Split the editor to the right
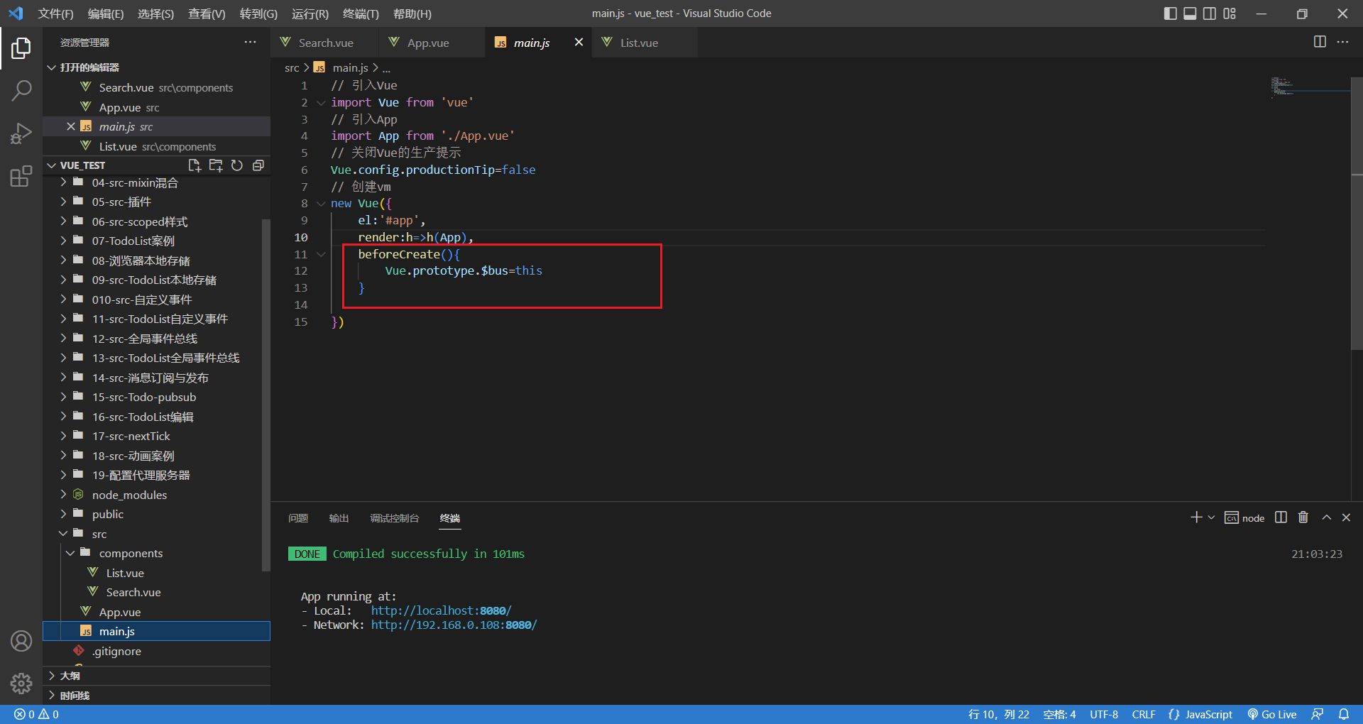 (x=1320, y=42)
